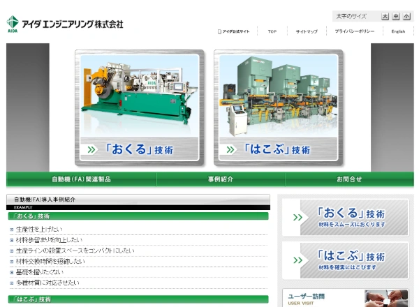
Task: Click the AIDA logo in the header
Action: pos(13,24)
